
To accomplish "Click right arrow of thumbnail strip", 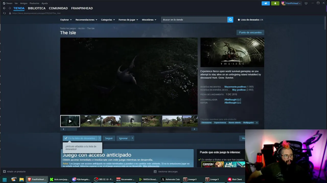I will coord(194,129).
